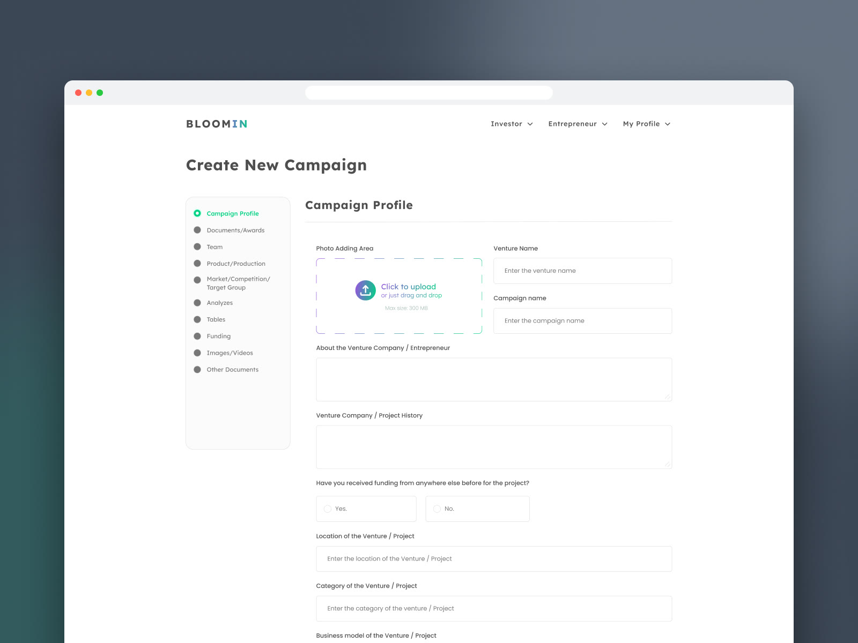
Task: Go to Market/Competition/Target Group label
Action: (238, 283)
